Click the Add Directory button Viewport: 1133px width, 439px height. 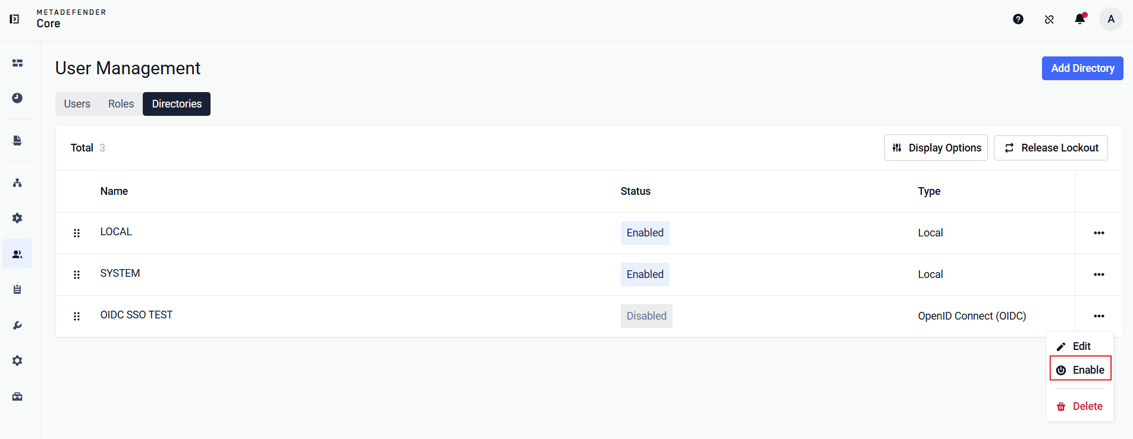click(x=1082, y=68)
